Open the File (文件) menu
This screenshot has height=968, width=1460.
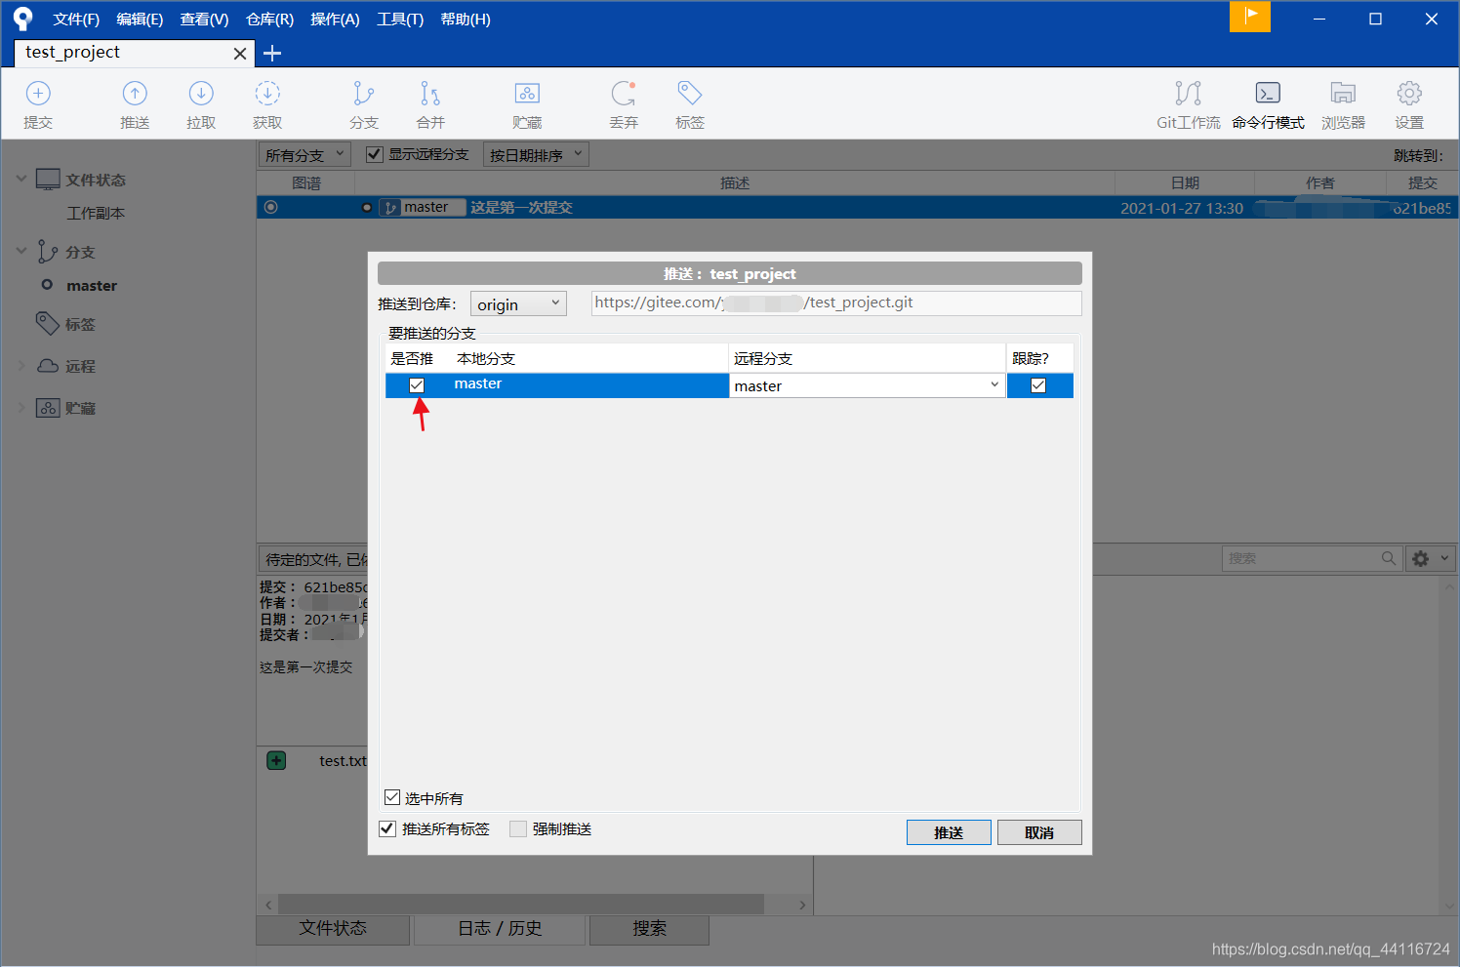76,20
